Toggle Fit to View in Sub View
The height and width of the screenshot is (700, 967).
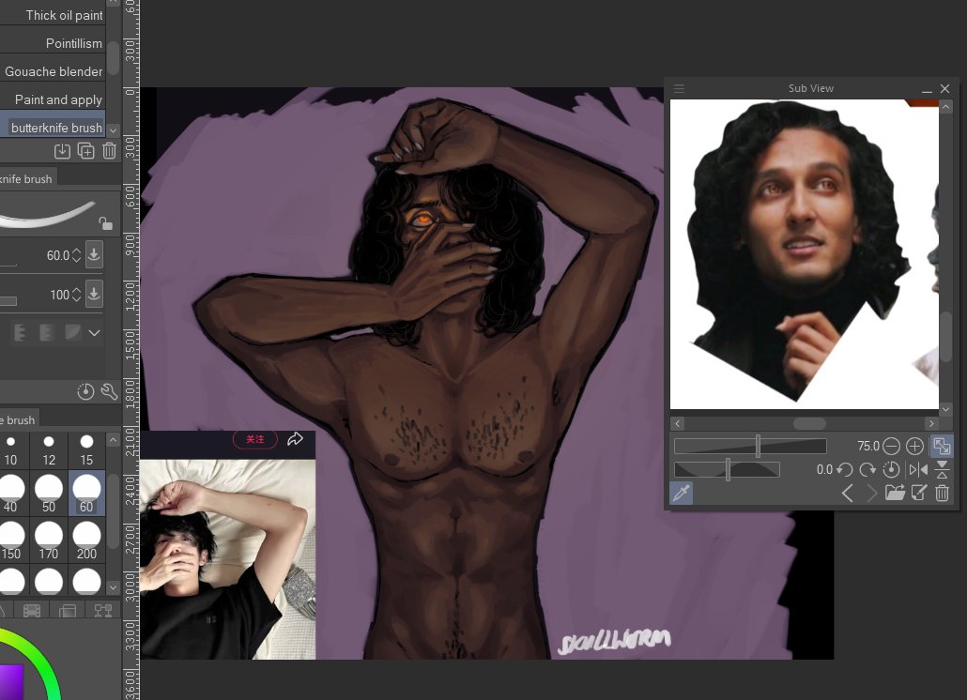pos(942,446)
